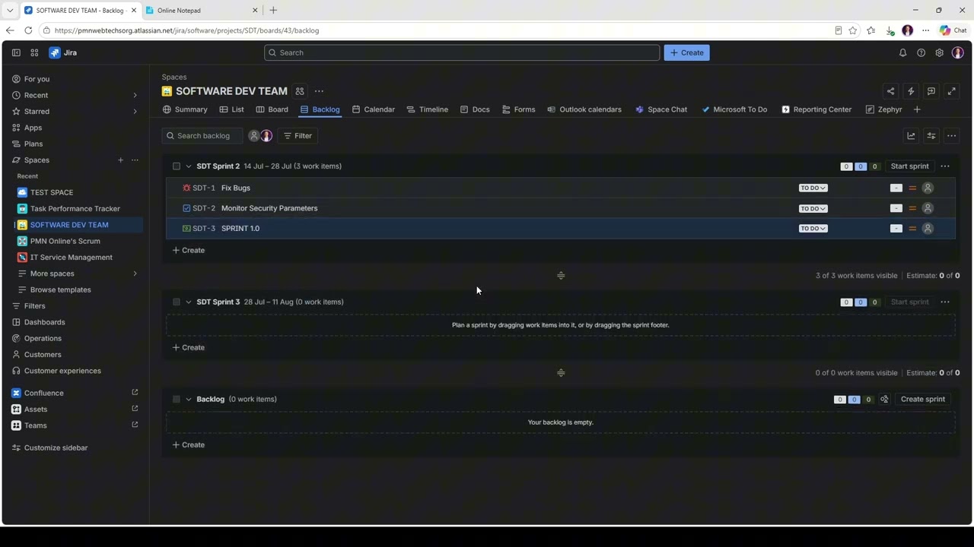This screenshot has height=547, width=974.
Task: Open the Timeline tab
Action: coord(428,109)
